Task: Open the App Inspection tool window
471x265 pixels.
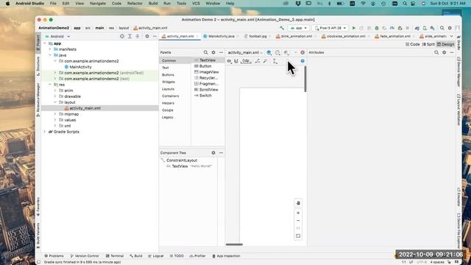Action: (226, 256)
